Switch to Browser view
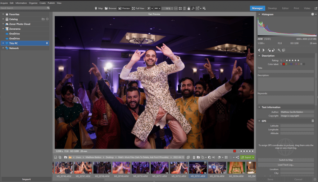Image resolution: width=318 pixels, height=182 pixels. (x=111, y=8)
